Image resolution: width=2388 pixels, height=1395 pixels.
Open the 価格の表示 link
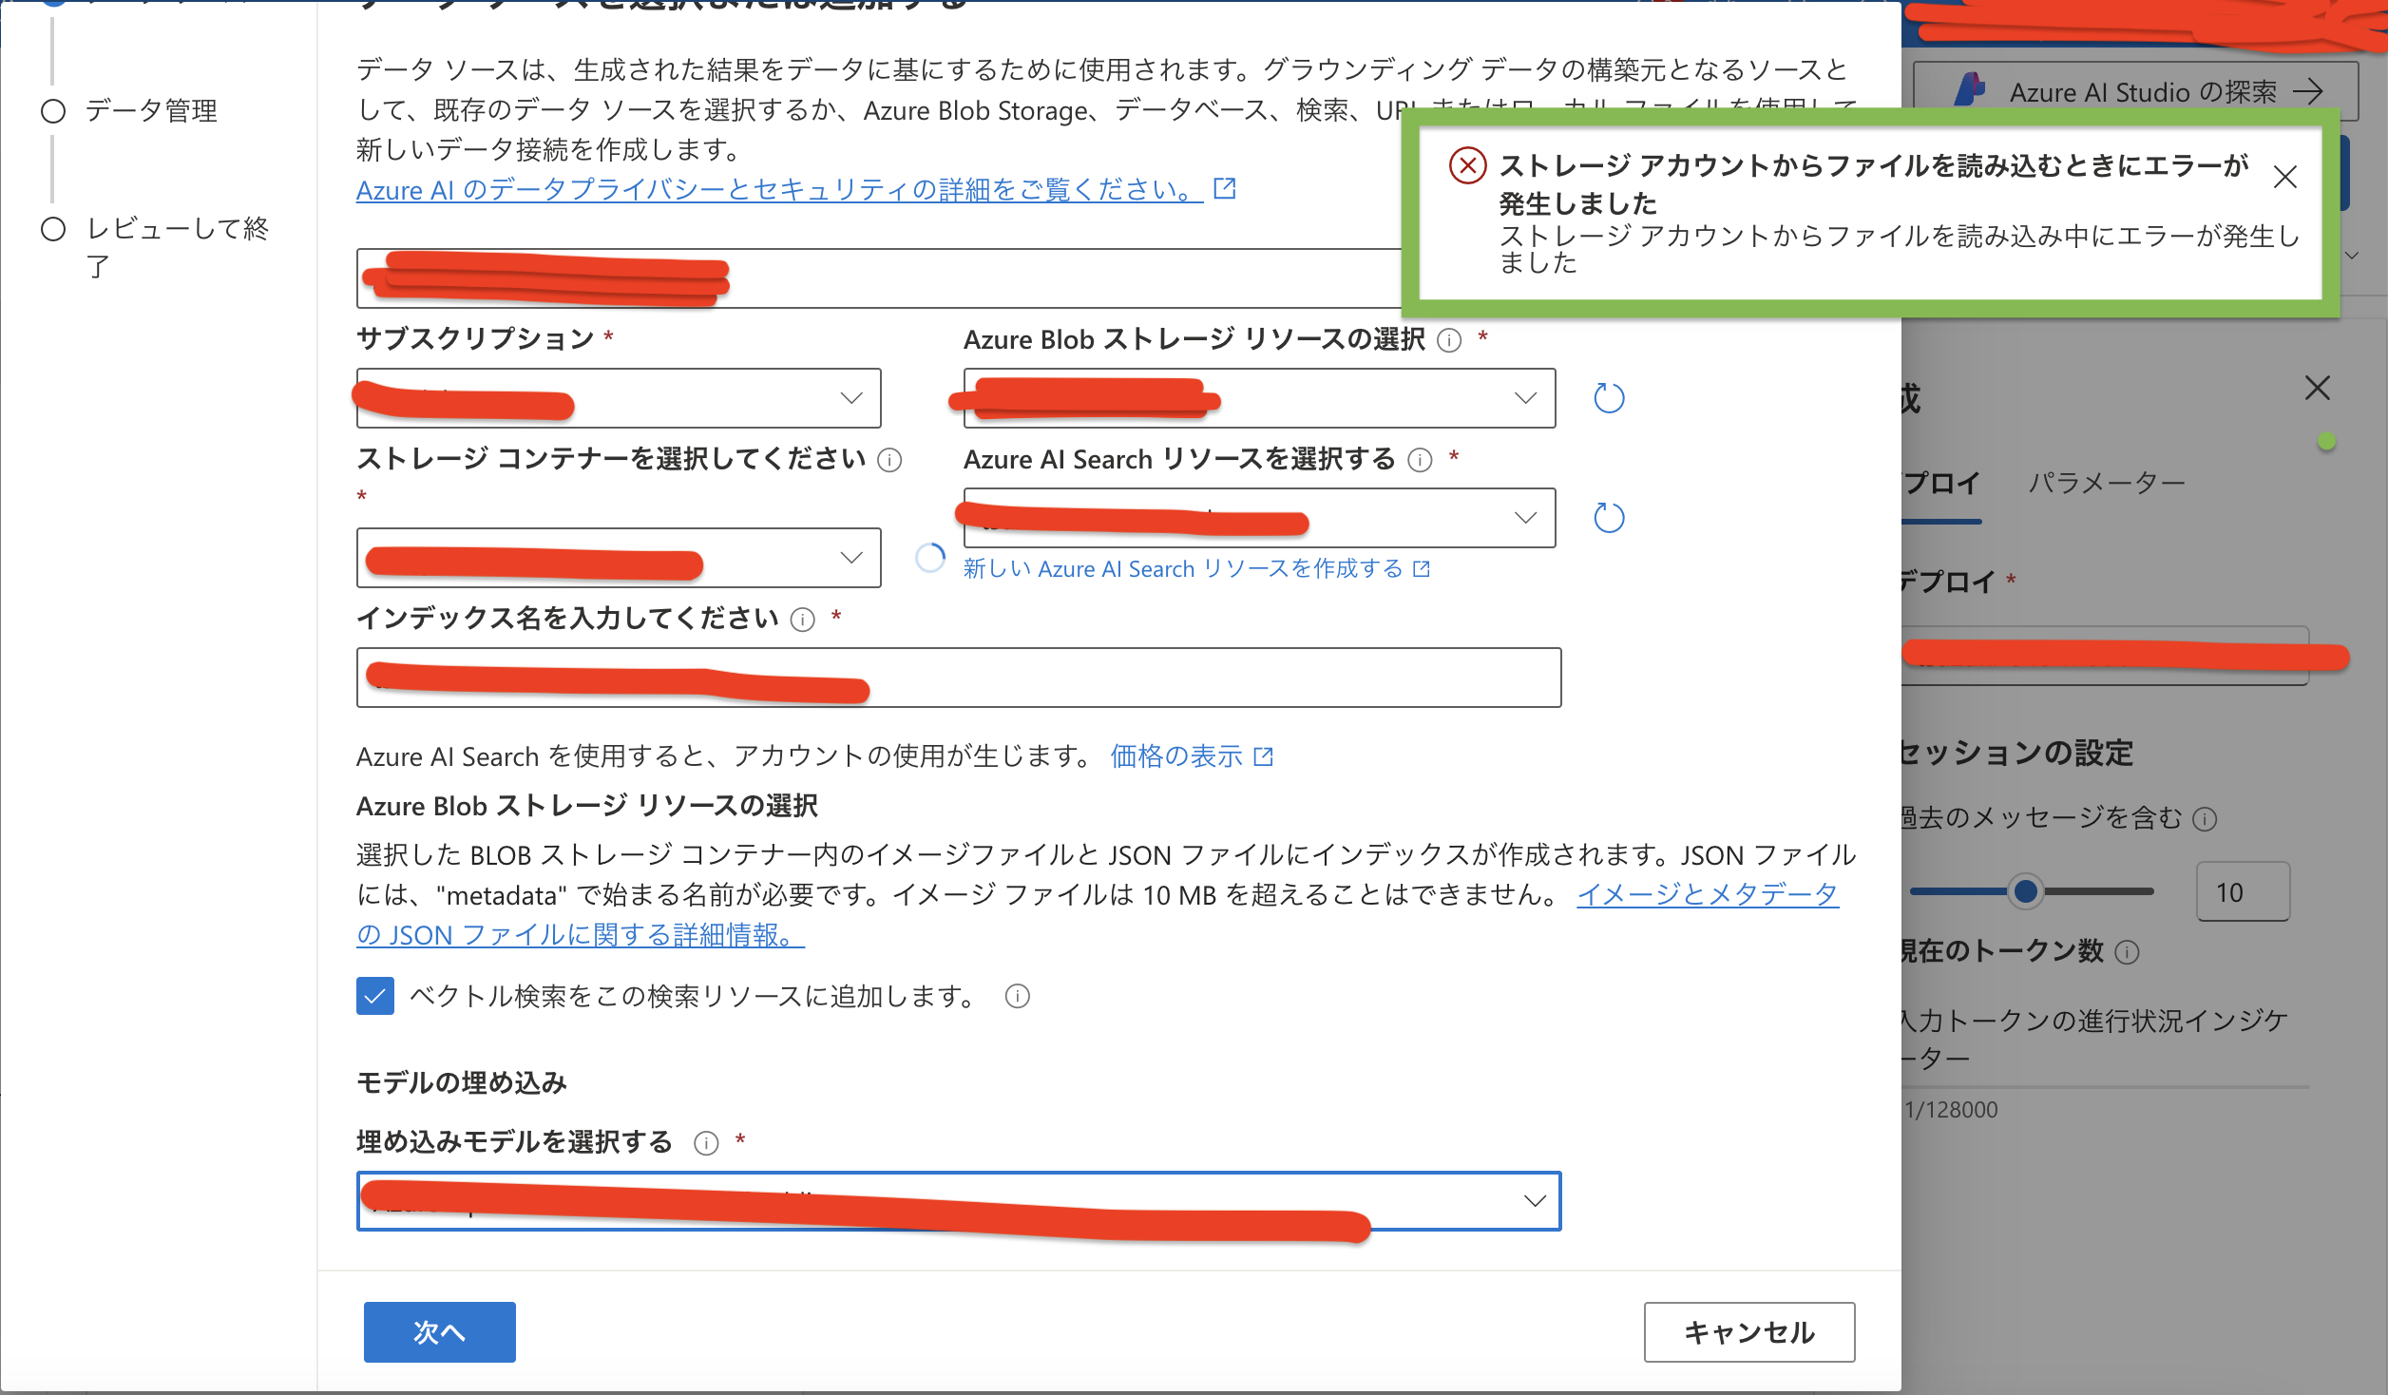pyautogui.click(x=1176, y=756)
